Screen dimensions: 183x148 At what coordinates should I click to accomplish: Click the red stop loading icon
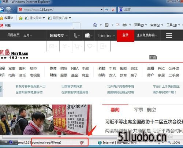113,10
